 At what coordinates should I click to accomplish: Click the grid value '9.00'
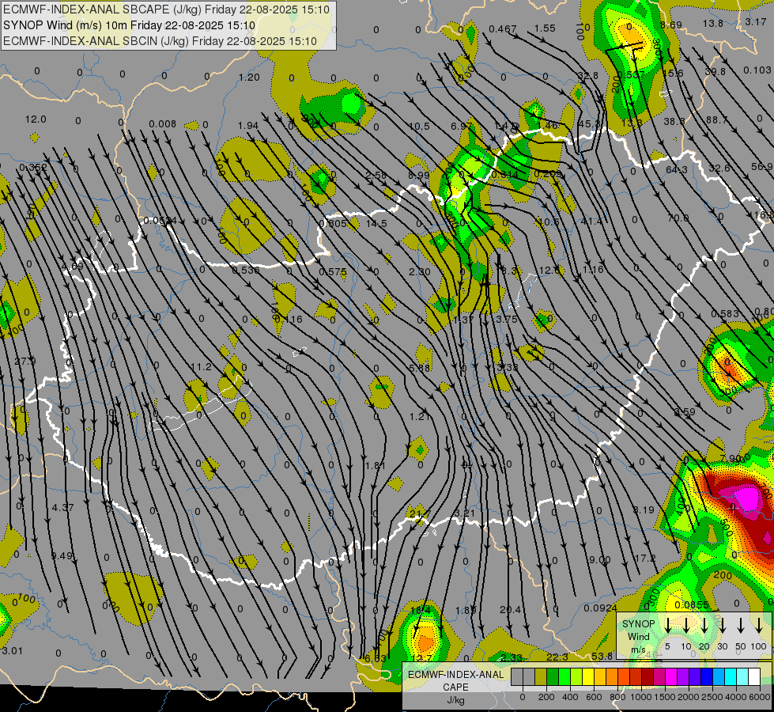(600, 560)
